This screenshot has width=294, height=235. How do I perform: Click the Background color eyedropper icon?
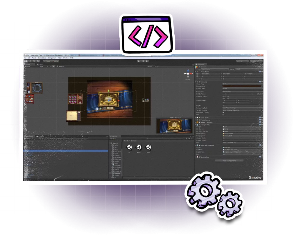click(x=262, y=86)
